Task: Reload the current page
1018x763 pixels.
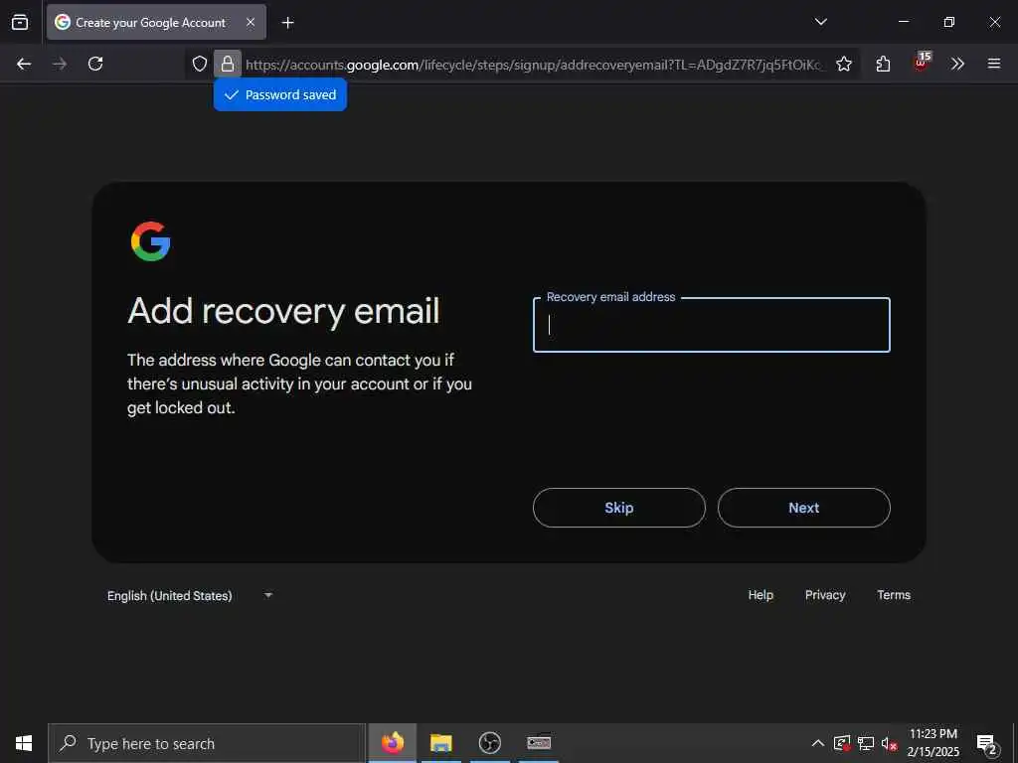Action: coord(95,64)
